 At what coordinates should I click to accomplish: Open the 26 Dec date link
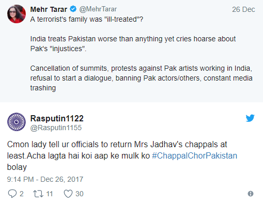pos(243,9)
